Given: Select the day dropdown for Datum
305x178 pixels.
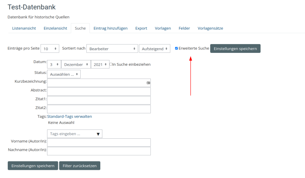Looking at the screenshot, I should (x=54, y=64).
